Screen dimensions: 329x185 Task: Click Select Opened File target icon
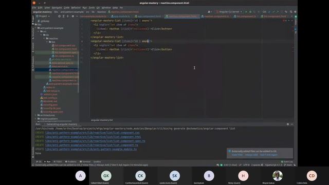(60, 16)
